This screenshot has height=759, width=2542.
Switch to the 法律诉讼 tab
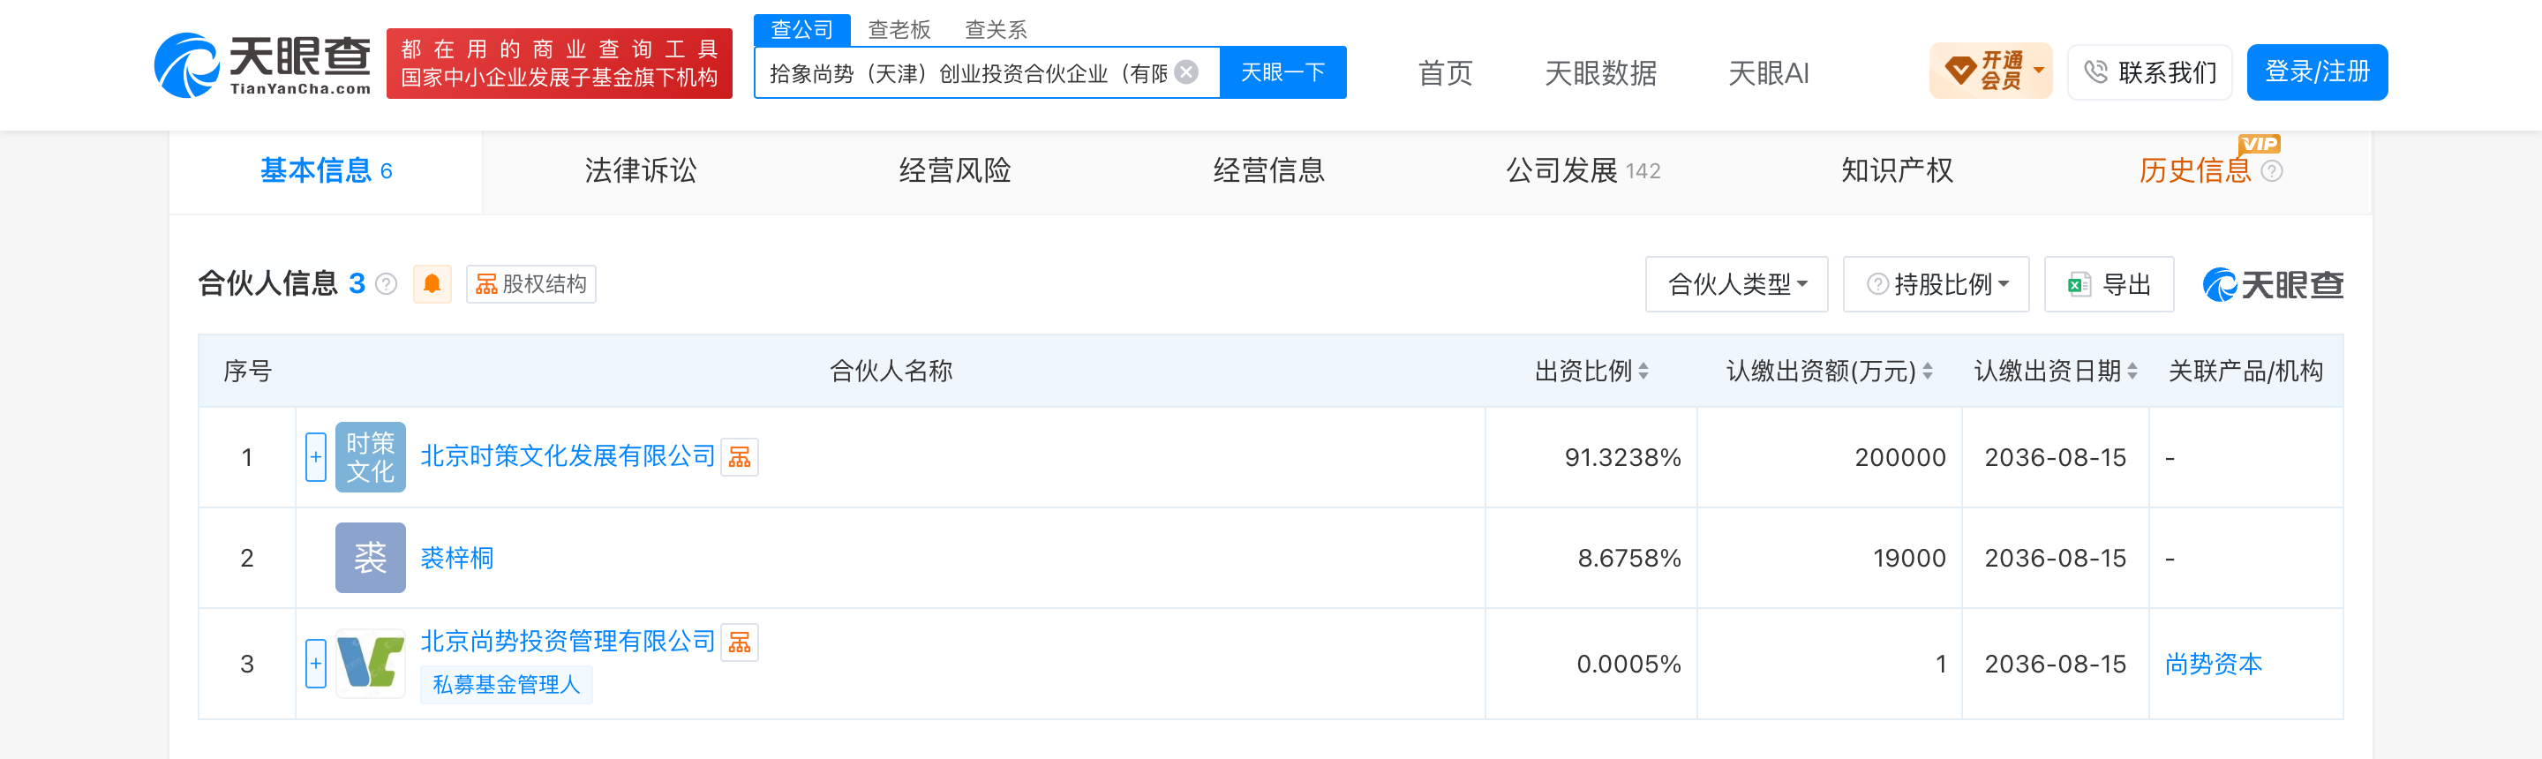point(641,170)
